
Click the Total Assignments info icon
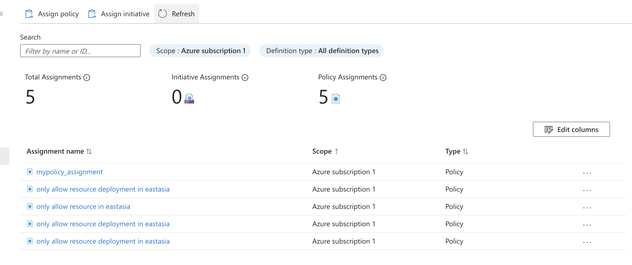tap(87, 78)
